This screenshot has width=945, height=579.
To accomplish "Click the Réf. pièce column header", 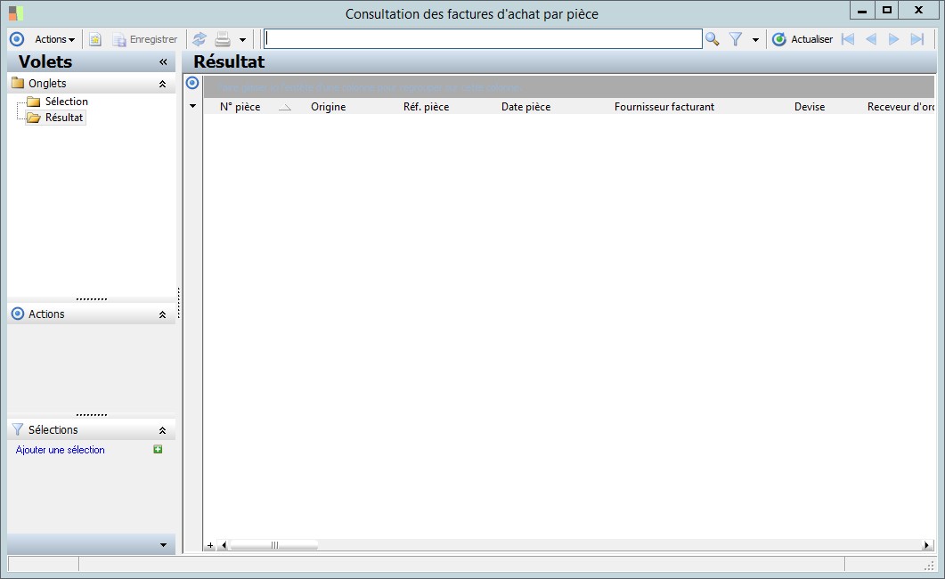I will [x=426, y=107].
